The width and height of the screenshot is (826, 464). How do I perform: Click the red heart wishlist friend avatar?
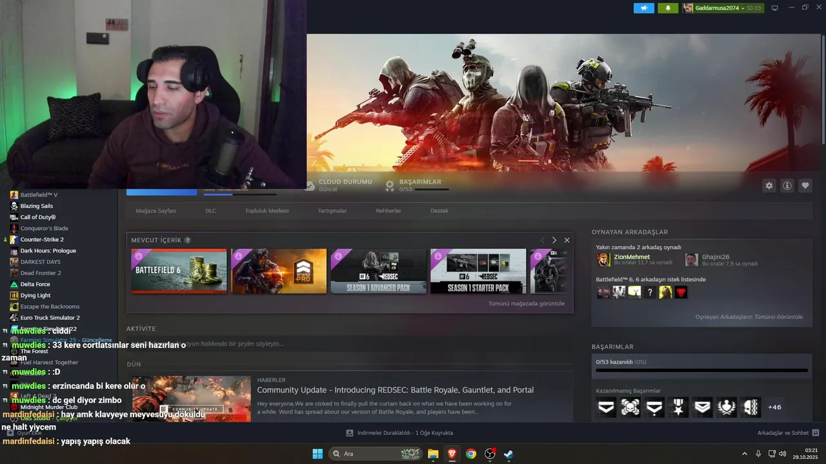pyautogui.click(x=681, y=293)
